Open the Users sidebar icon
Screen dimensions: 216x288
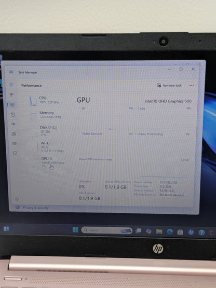[x=14, y=134]
